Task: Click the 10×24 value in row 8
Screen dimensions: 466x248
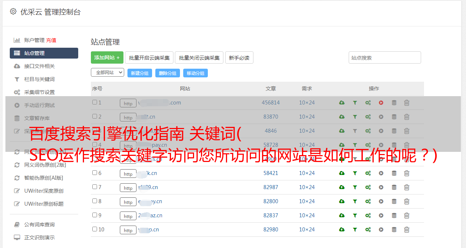Action: point(307,201)
